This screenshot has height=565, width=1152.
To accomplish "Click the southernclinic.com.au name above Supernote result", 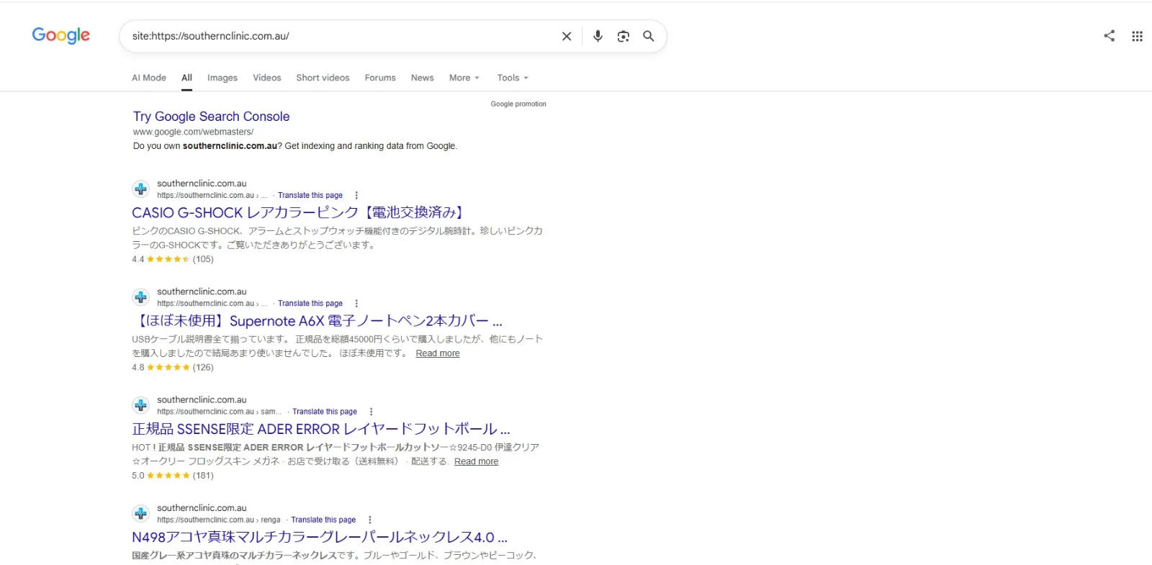I will point(202,291).
